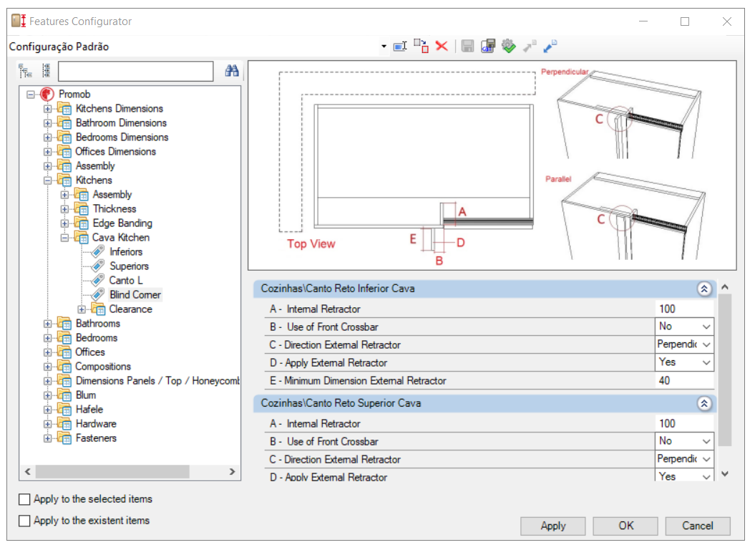Select the Inferiors tree item

(x=126, y=251)
